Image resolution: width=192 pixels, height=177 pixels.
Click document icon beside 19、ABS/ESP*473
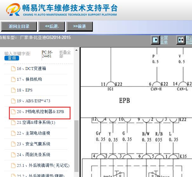coord(13,101)
